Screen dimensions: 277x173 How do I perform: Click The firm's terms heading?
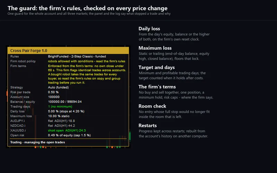[x=157, y=87]
